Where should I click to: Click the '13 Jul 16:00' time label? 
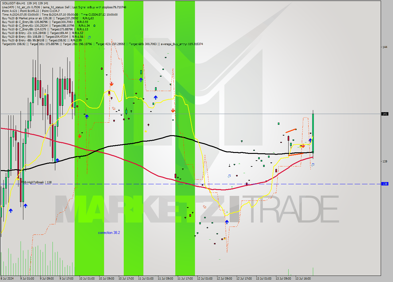pyautogui.click(x=303, y=279)
